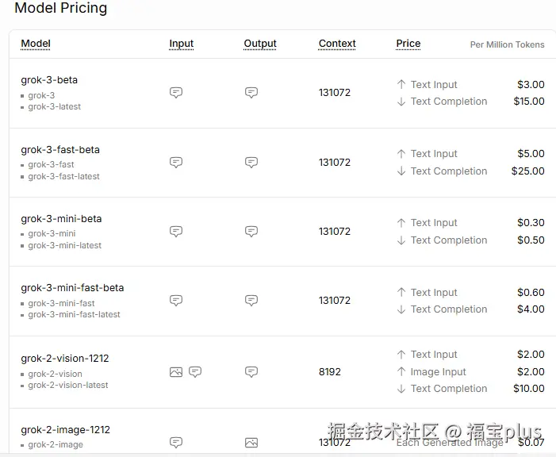Screen dimensions: 556x457
Task: Click grok-2-vision-1212 text input chat icon
Action: 195,372
